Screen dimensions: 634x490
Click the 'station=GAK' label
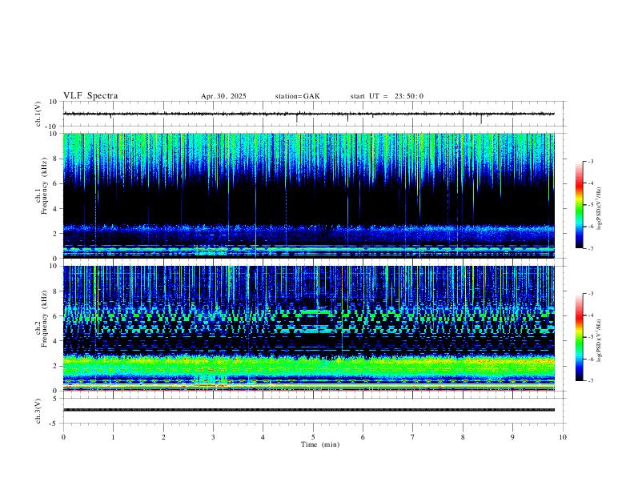click(x=297, y=96)
